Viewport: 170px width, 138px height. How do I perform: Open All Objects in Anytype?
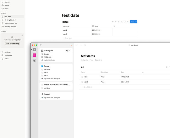[x=46, y=57]
